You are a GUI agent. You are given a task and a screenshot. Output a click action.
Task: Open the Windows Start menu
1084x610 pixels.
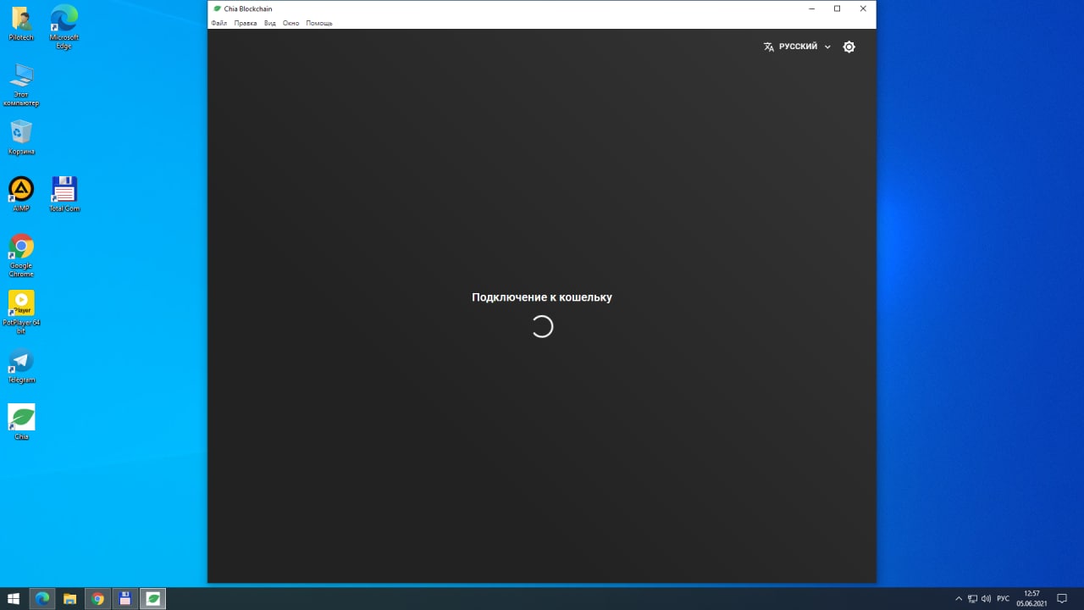(14, 599)
